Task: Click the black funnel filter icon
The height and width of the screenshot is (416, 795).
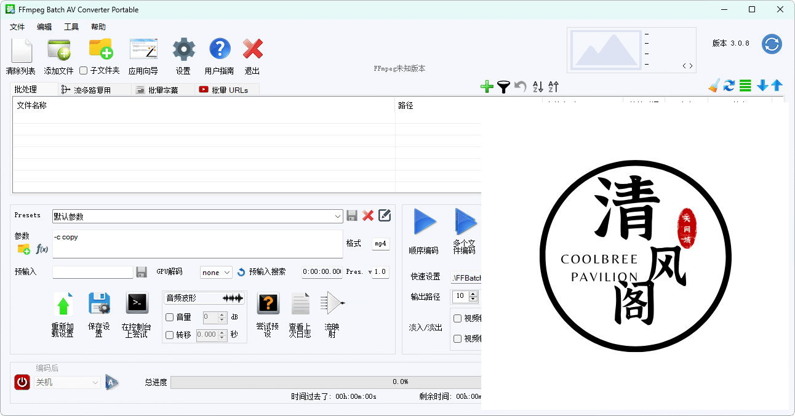Action: click(503, 87)
